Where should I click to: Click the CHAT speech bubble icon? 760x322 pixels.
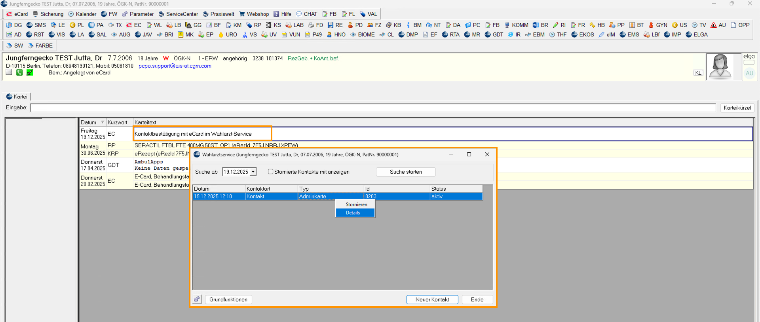pos(299,14)
